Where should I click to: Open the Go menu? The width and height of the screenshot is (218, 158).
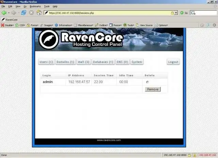click(x=25, y=6)
